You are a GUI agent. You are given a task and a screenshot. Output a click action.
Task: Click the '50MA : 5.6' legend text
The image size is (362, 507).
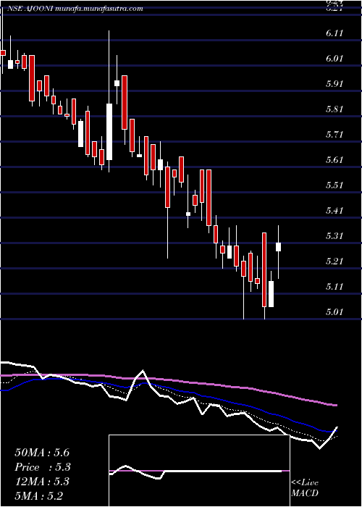(x=42, y=453)
